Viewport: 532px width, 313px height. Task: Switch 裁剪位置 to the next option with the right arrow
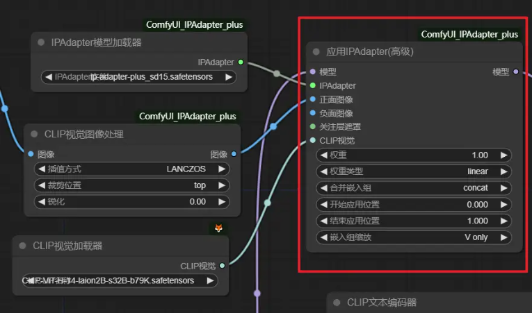222,185
